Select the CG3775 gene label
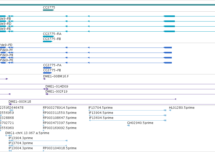 49,7
